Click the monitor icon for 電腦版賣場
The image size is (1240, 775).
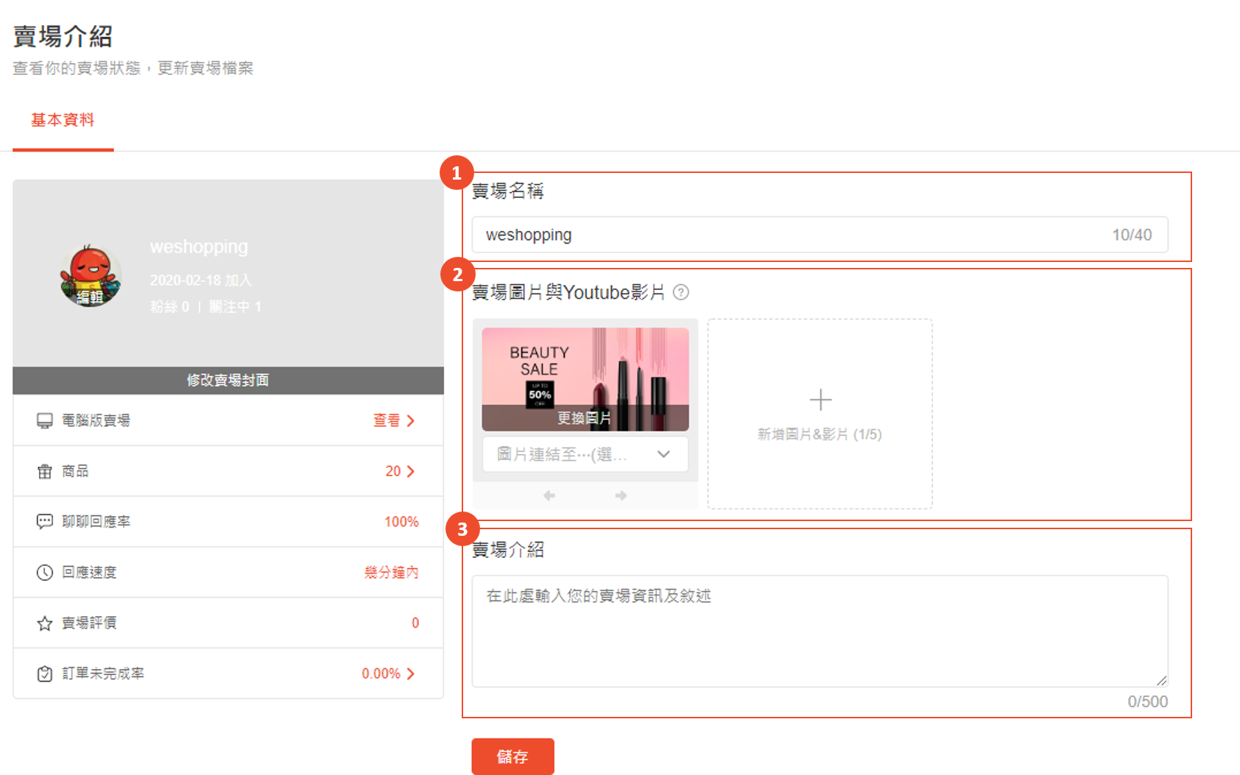pyautogui.click(x=45, y=421)
